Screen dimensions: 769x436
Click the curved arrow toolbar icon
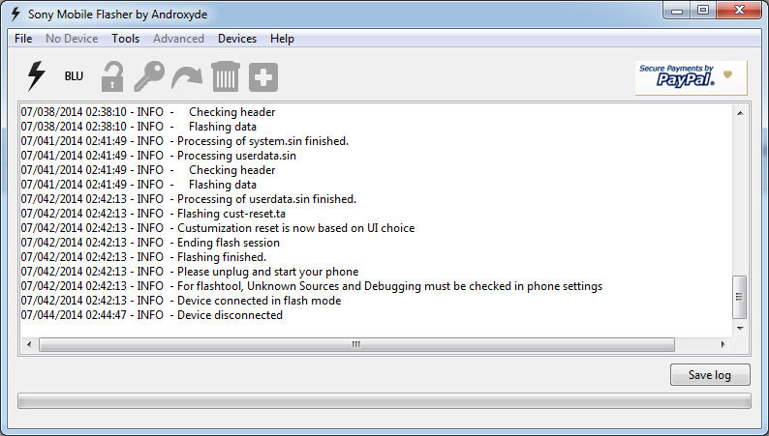(187, 78)
